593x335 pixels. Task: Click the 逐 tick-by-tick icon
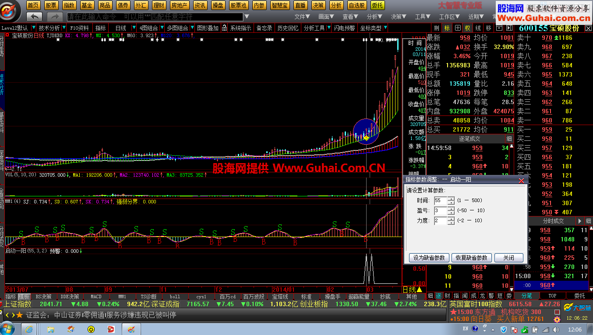point(438,296)
